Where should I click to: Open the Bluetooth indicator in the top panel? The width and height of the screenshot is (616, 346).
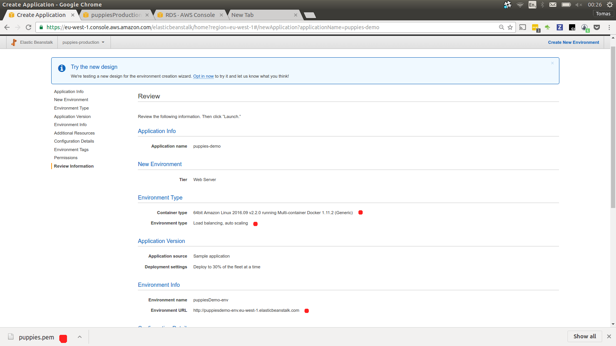[x=542, y=5]
